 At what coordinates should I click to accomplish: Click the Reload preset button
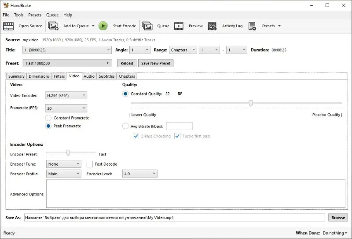coord(127,63)
